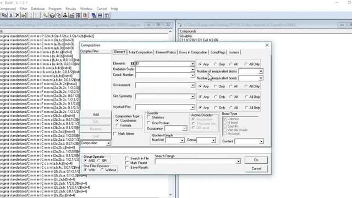Image resolution: width=352 pixels, height=198 pixels.
Task: Open the Number of inequivalent bonds dropdown
Action: pos(261,78)
